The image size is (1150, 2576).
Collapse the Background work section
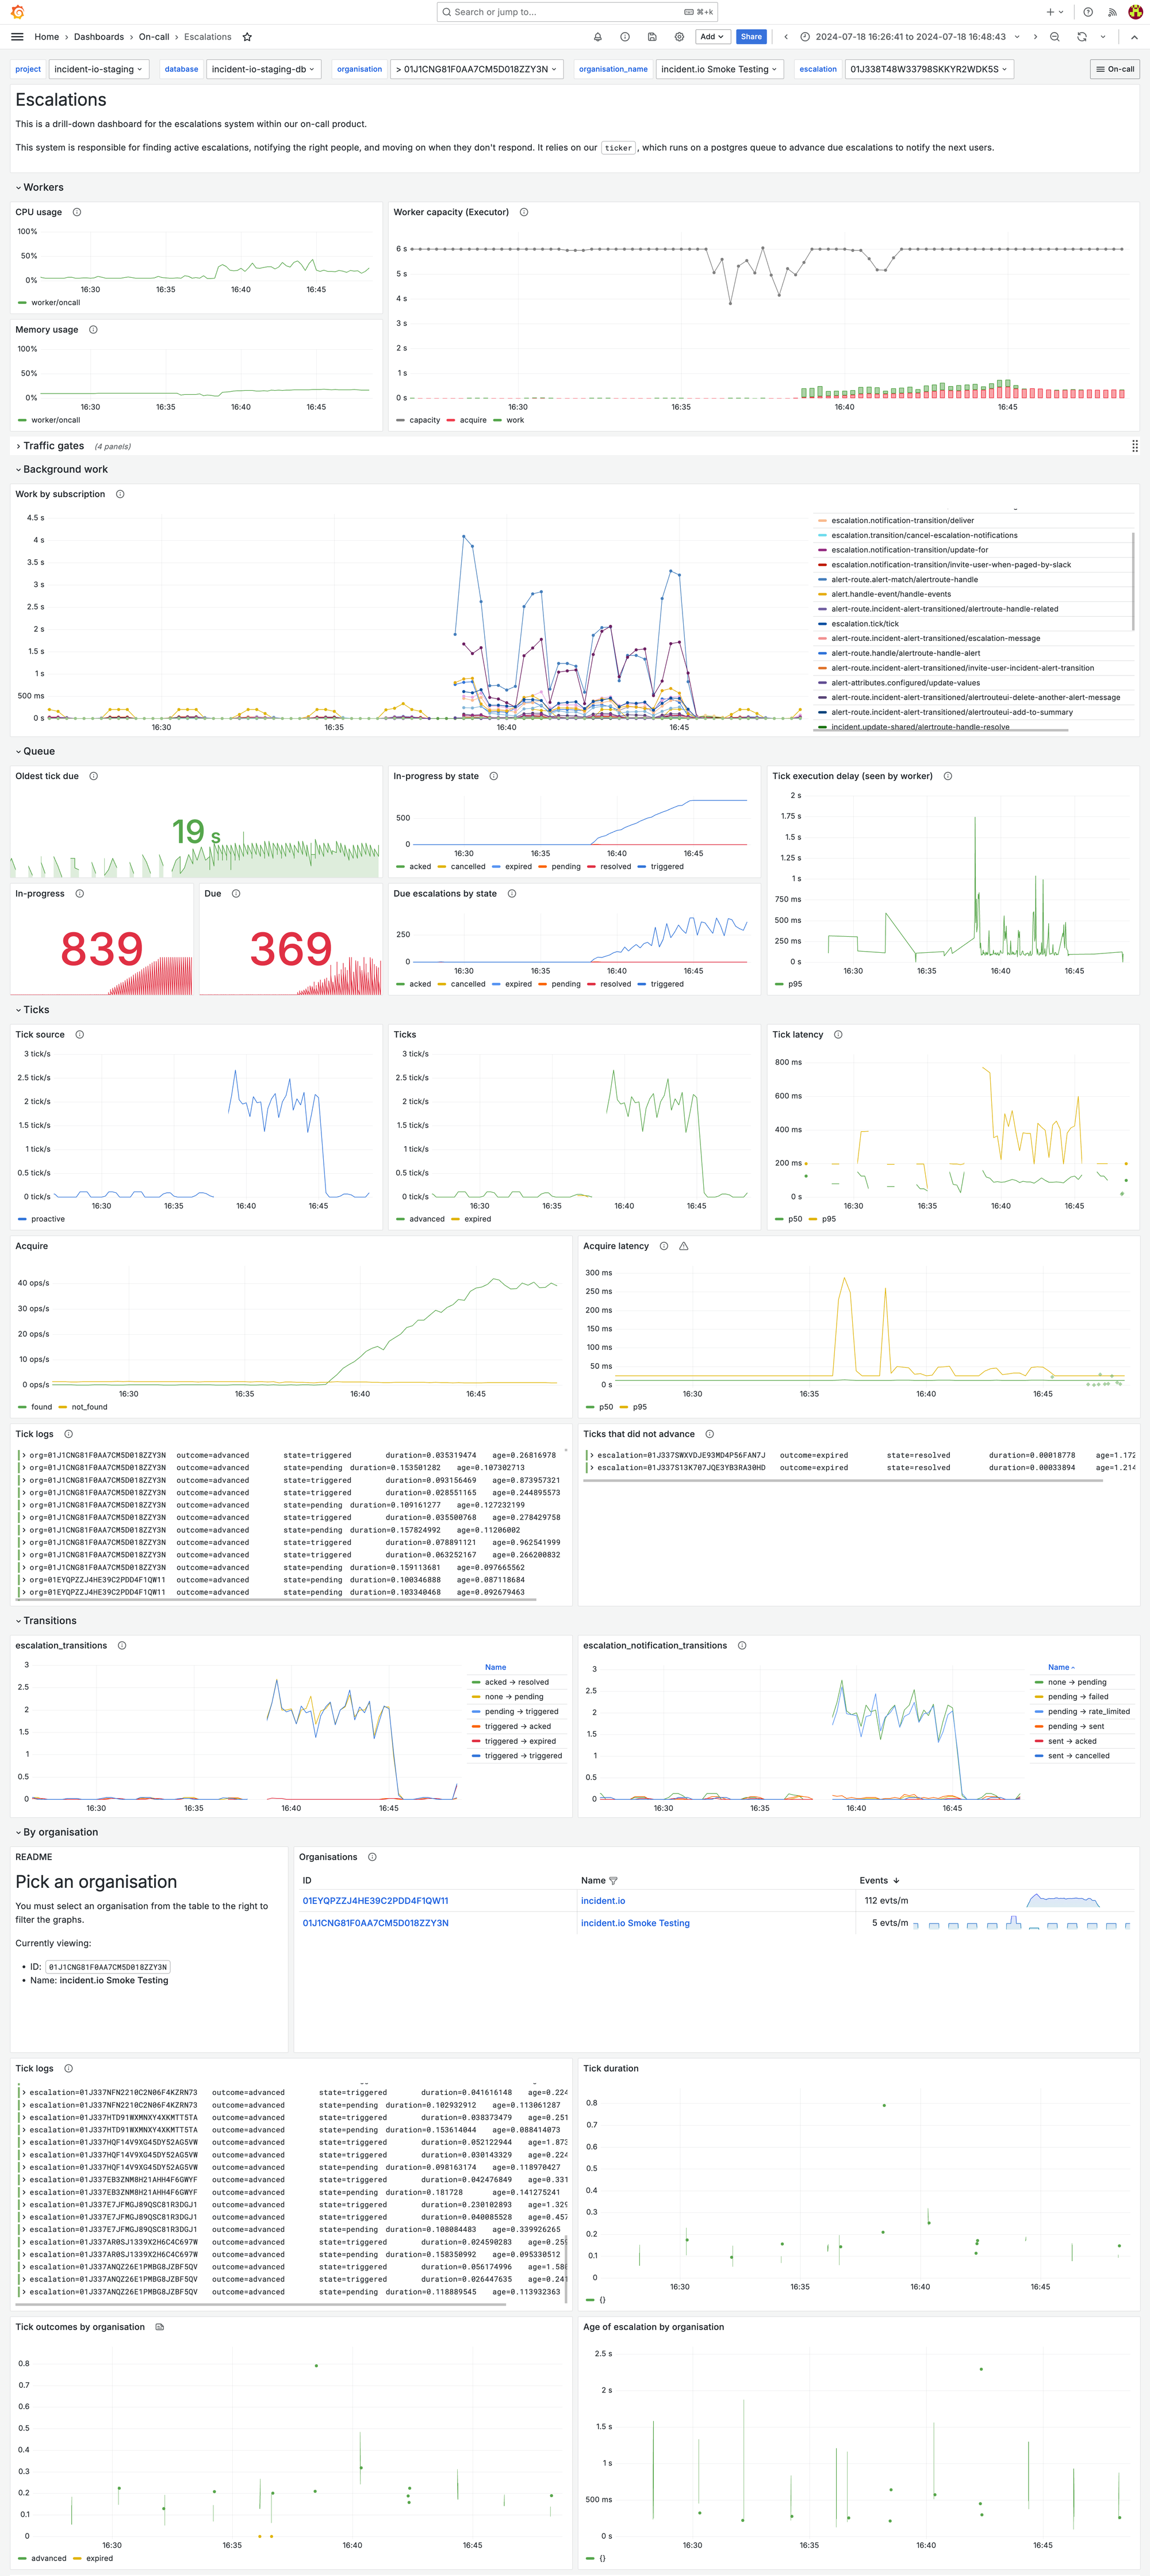[x=65, y=469]
